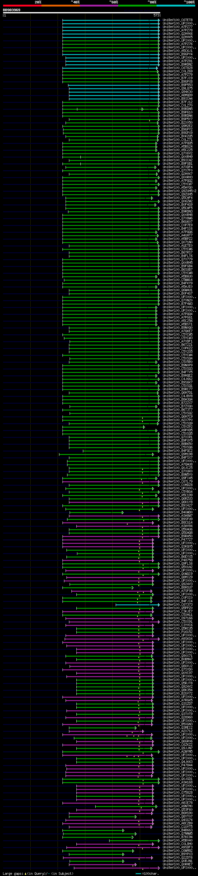
Task: Select the UniRef100_C6T828 label
Action: point(178,68)
